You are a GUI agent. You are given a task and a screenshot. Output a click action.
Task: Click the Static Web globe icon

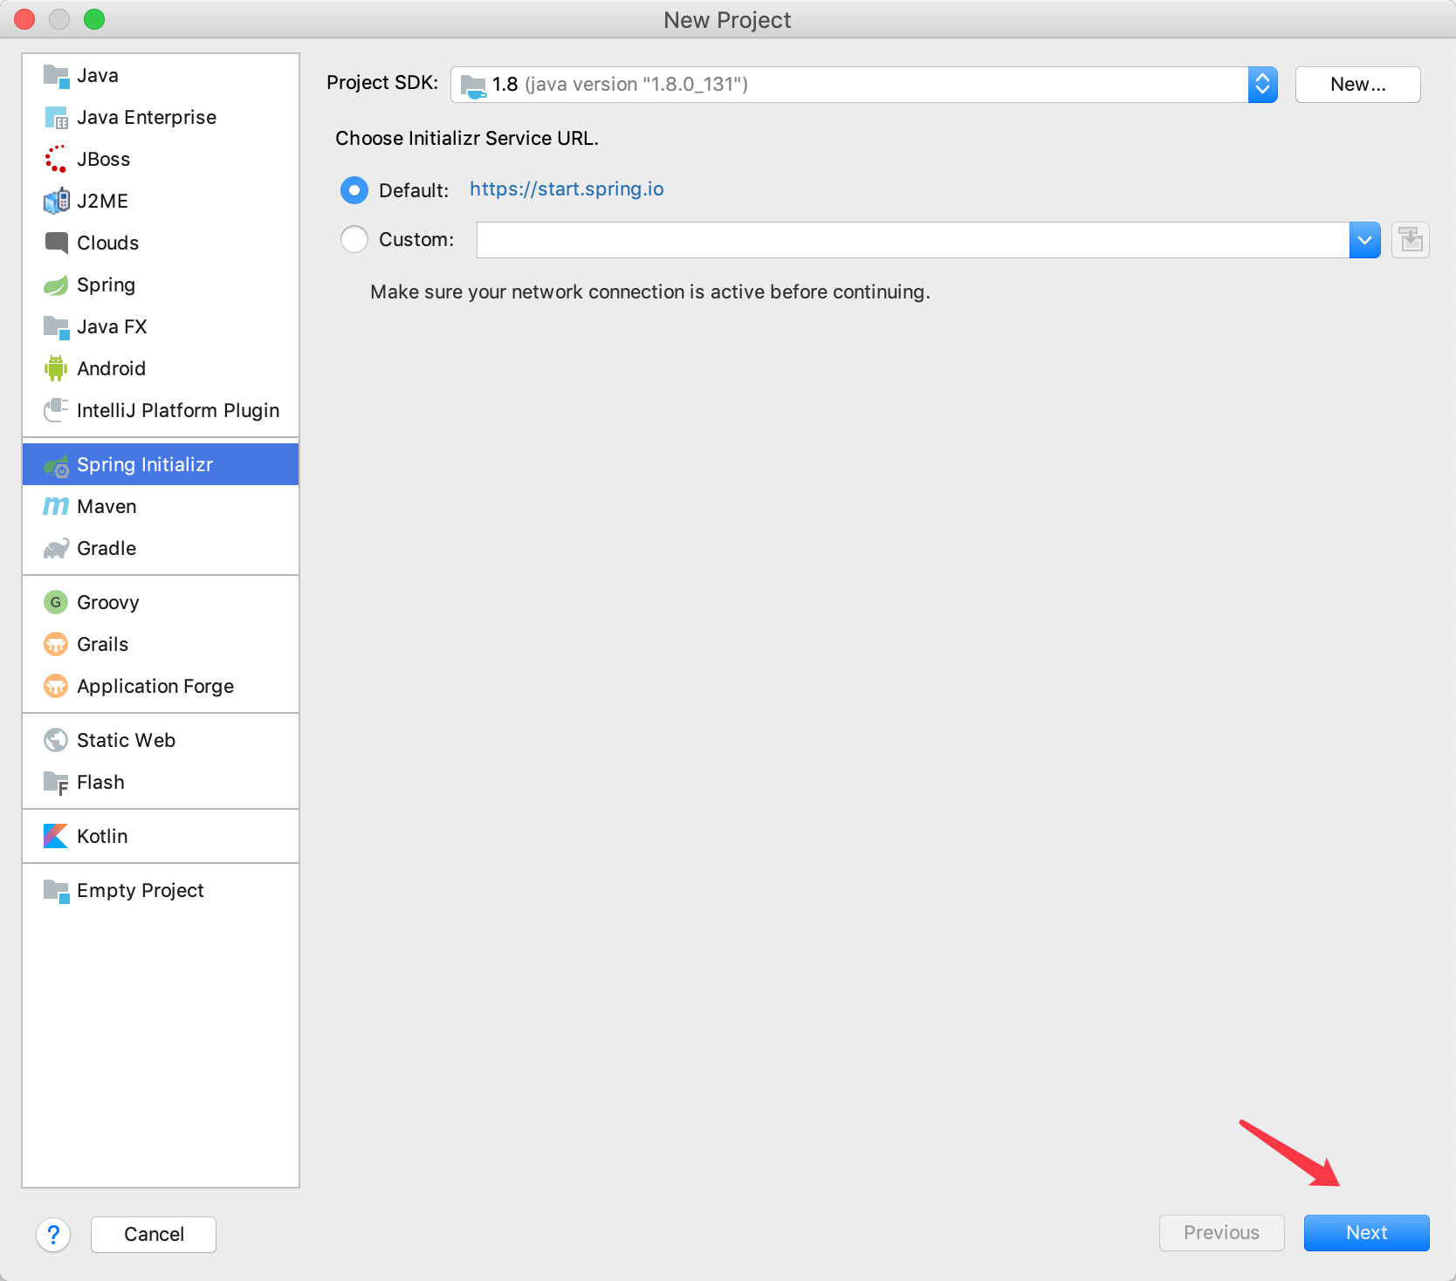coord(56,740)
